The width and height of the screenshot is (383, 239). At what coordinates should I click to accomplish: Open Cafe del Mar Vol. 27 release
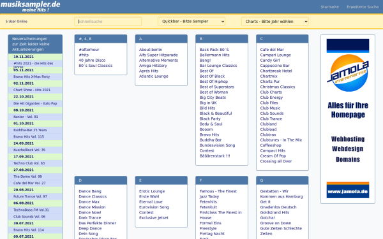[29, 183]
